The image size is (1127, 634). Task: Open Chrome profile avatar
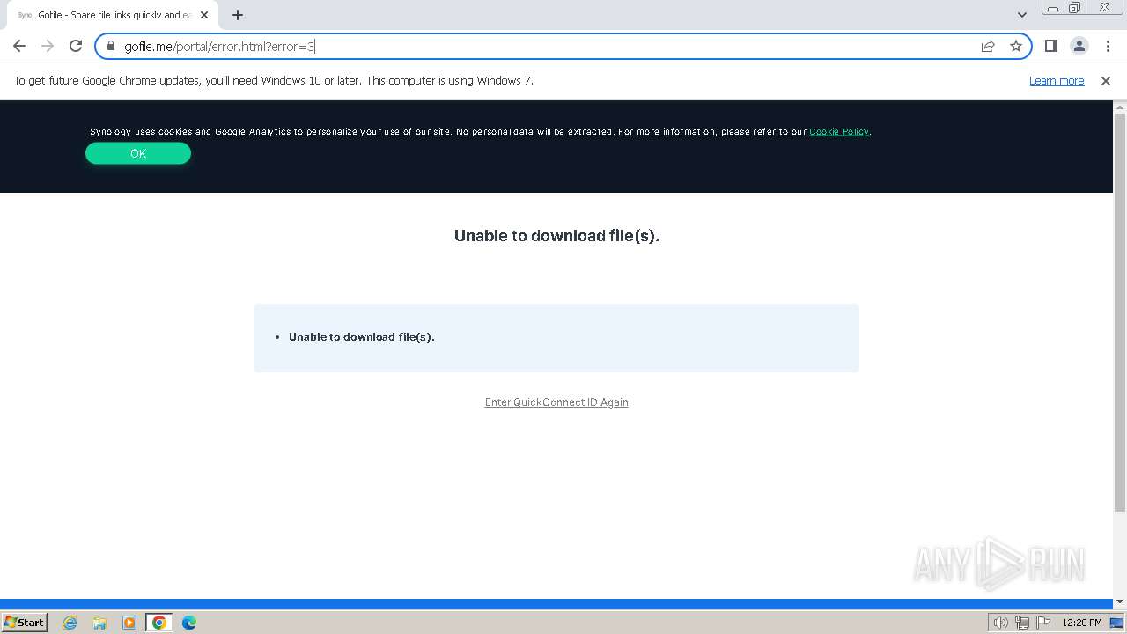[x=1079, y=46]
